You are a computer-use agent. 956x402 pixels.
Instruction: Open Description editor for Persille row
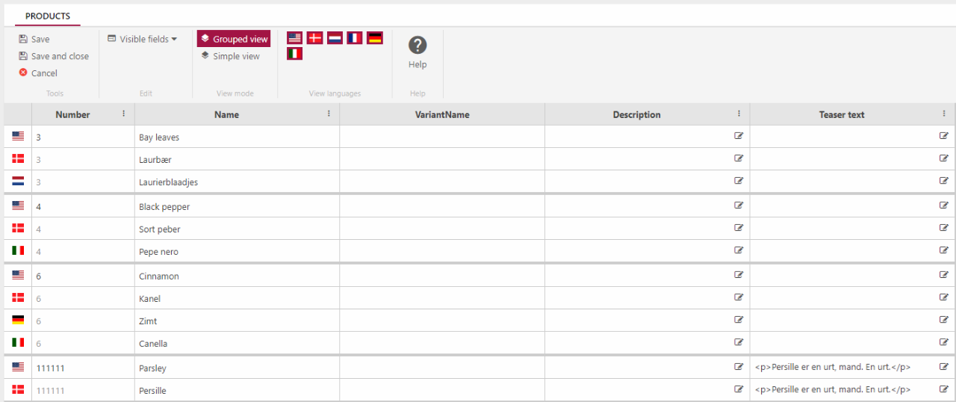tap(739, 389)
